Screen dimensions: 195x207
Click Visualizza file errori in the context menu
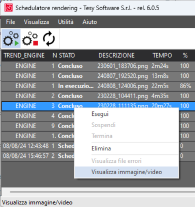pyautogui.click(x=127, y=161)
